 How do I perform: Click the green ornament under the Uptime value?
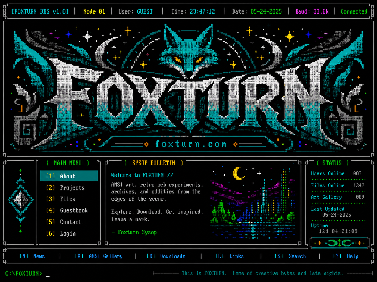[339, 243]
